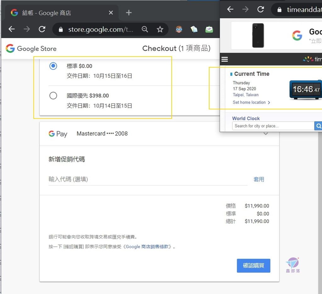Open the Taipei, Taiwan location link

(246, 95)
